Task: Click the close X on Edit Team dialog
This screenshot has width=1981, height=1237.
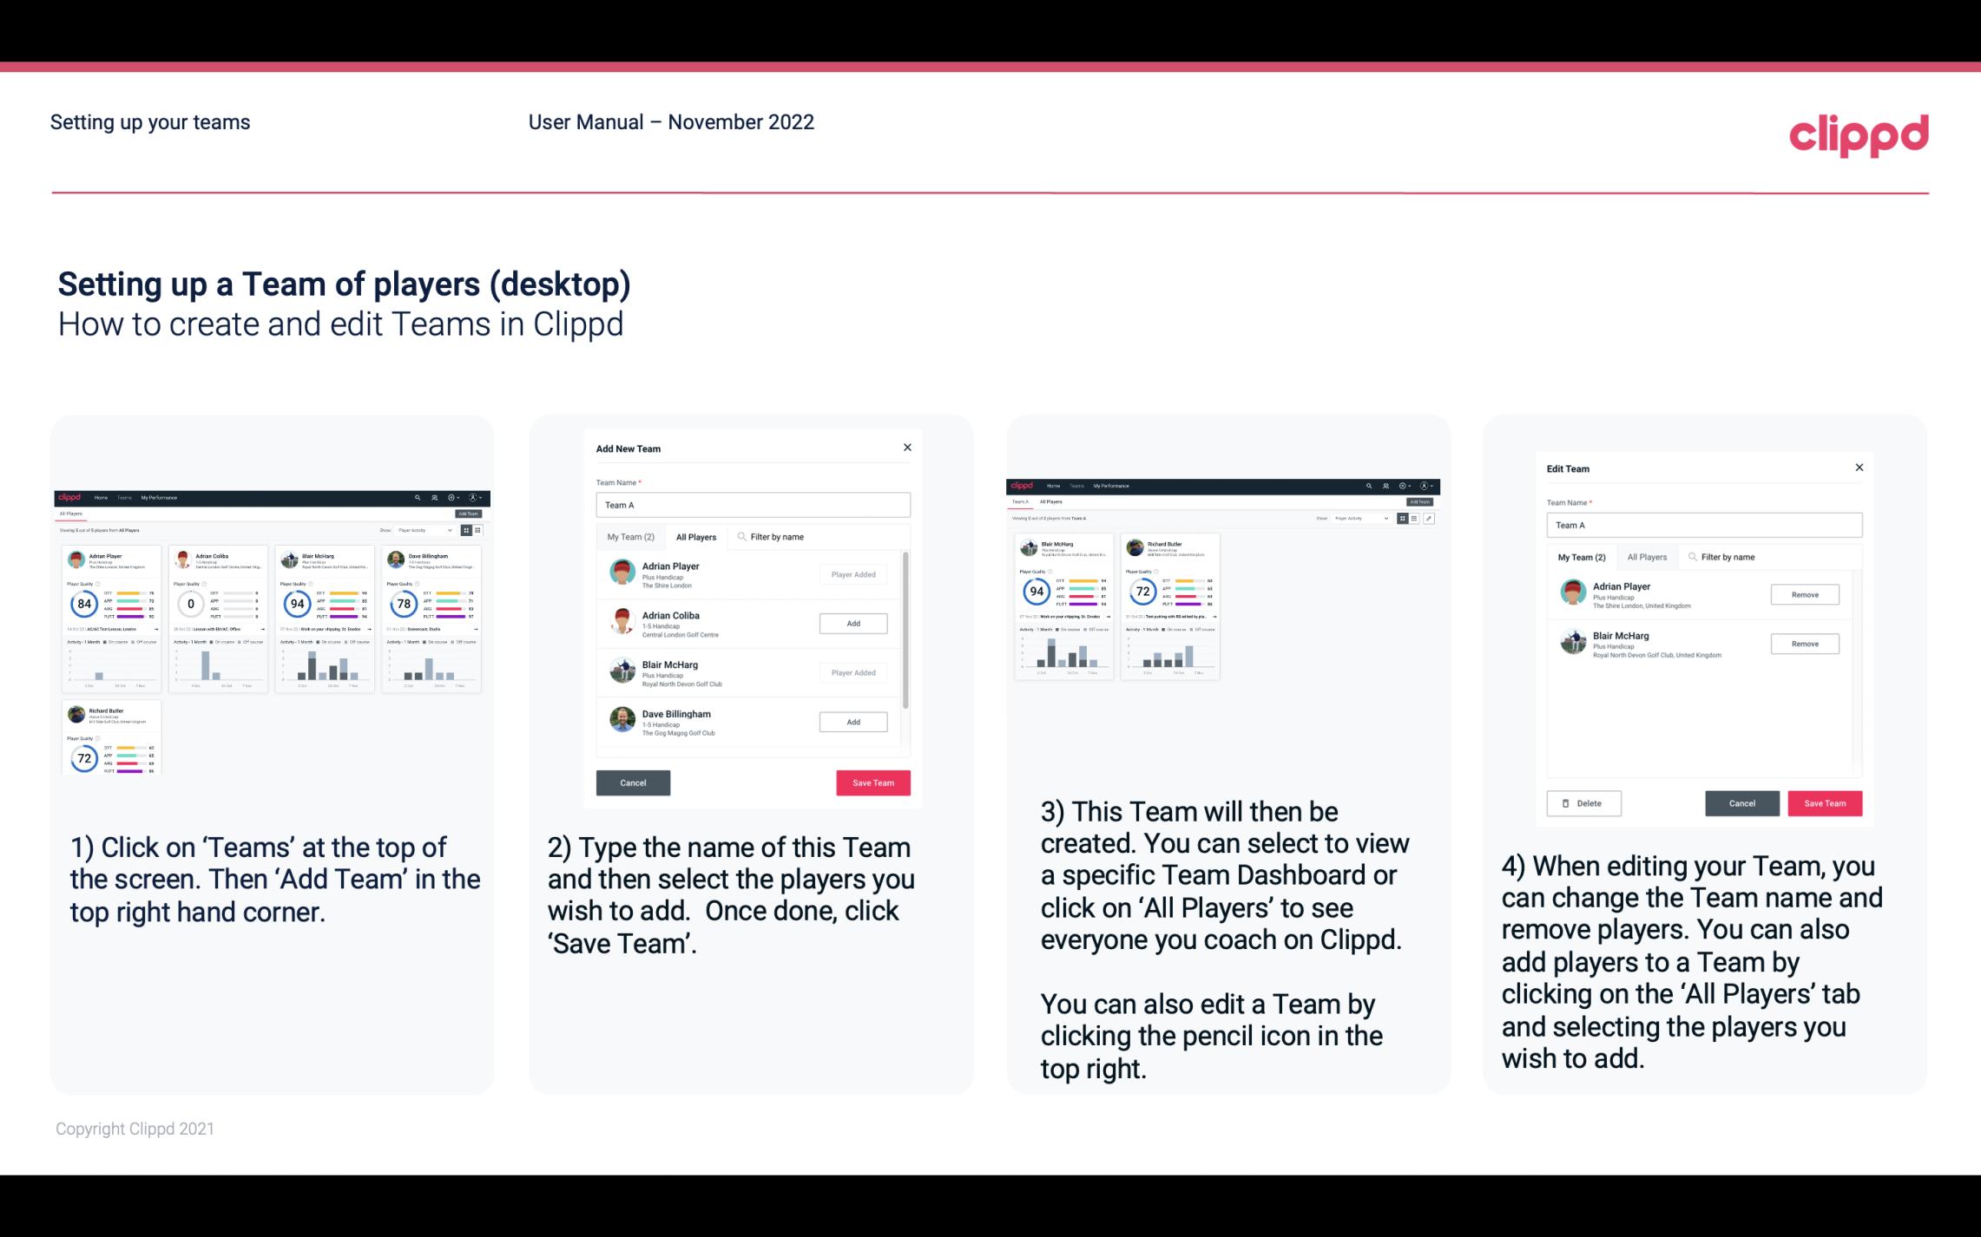Action: (x=1859, y=468)
